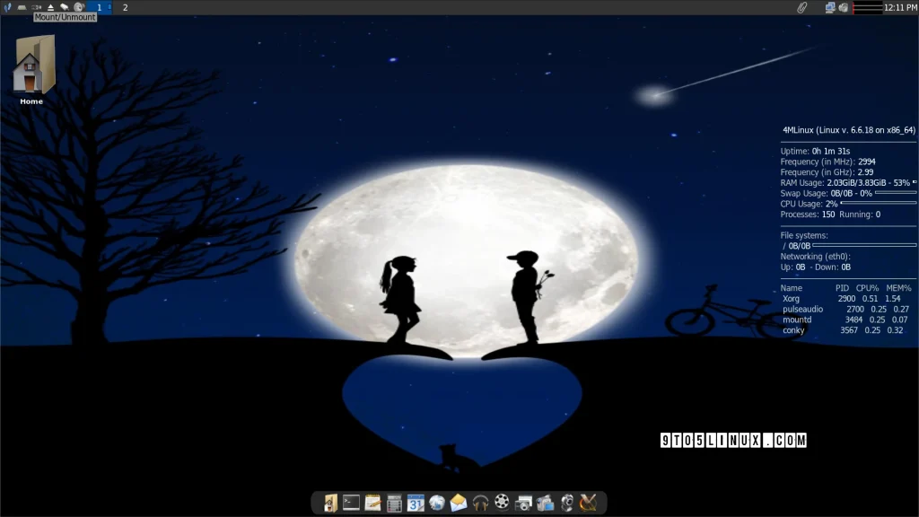Open the email envelope icon in dock
Screen dimensions: 919x517
pyautogui.click(x=459, y=503)
